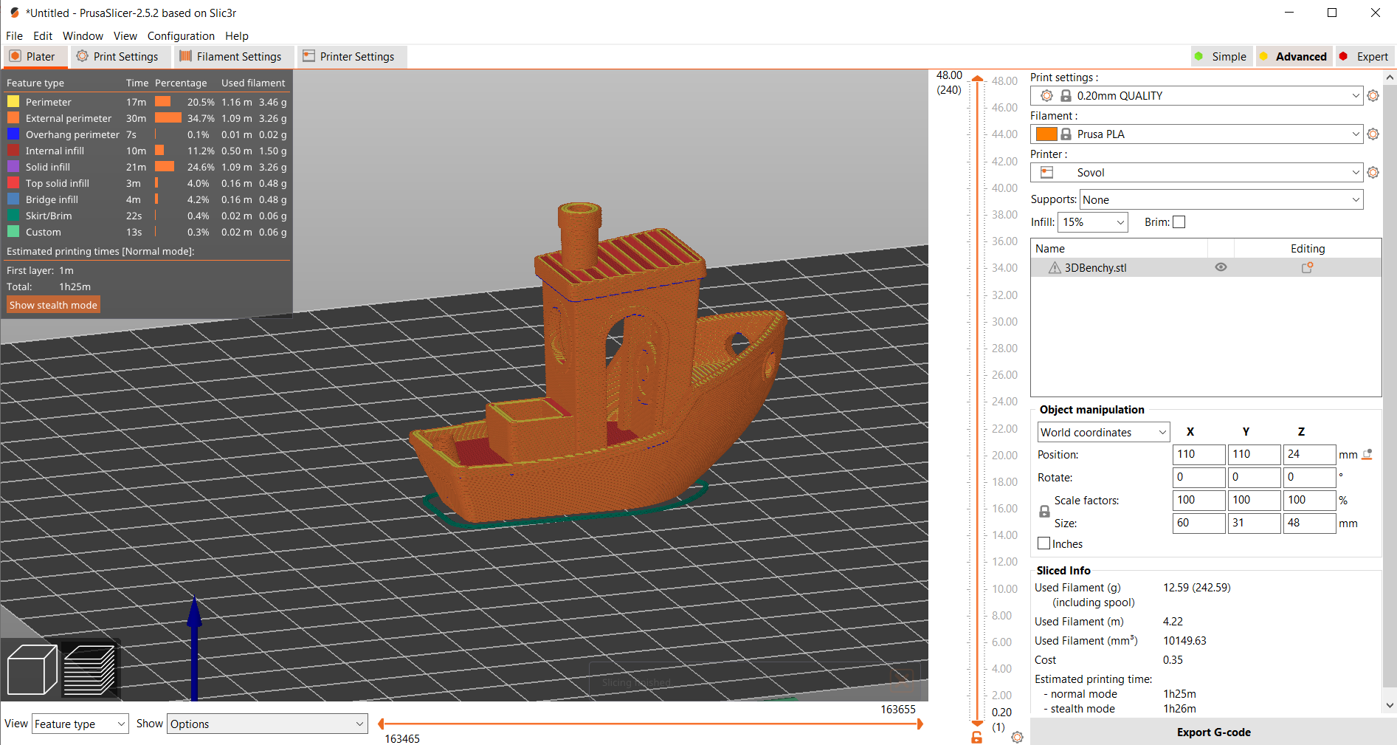Click the Plater tab icon
This screenshot has height=745, width=1397.
click(x=15, y=56)
